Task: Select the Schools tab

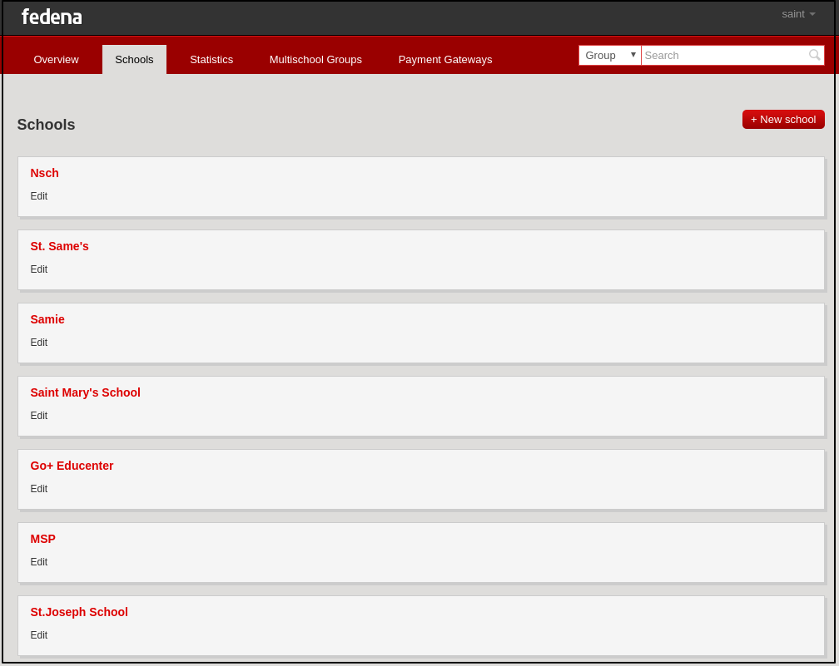Action: [134, 60]
